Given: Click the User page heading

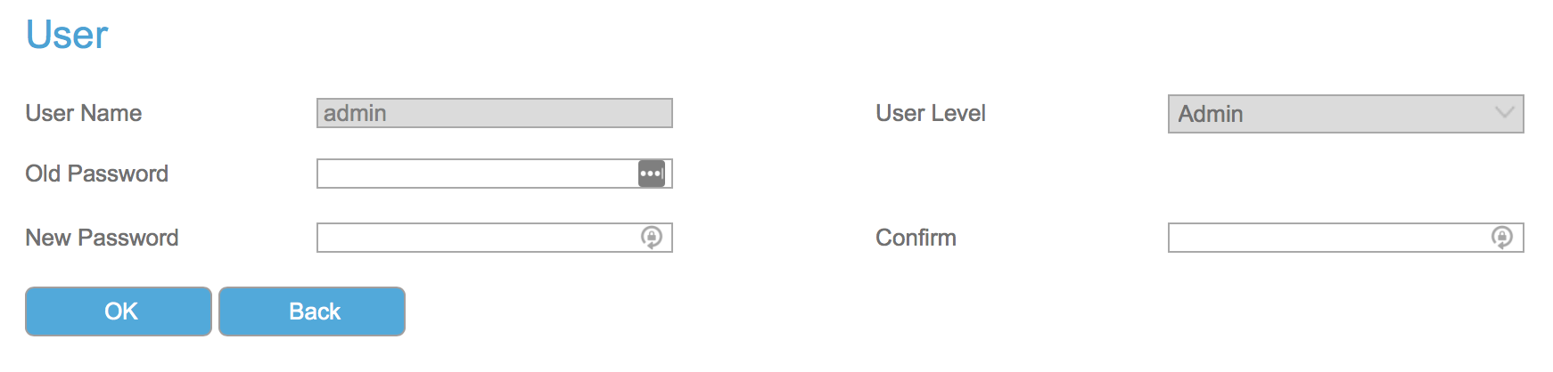Looking at the screenshot, I should tap(67, 35).
